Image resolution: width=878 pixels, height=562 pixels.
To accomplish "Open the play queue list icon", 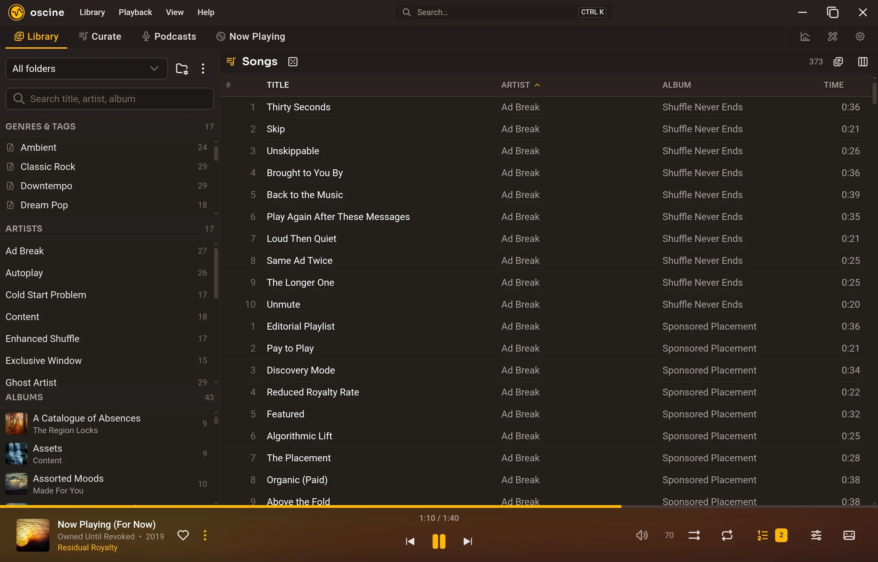I will 762,535.
